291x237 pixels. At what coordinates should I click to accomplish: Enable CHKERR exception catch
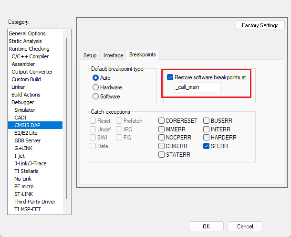[x=161, y=146]
